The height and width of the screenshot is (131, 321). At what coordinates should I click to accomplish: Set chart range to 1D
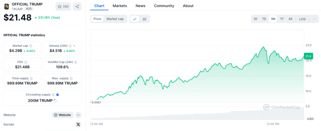tap(255, 19)
